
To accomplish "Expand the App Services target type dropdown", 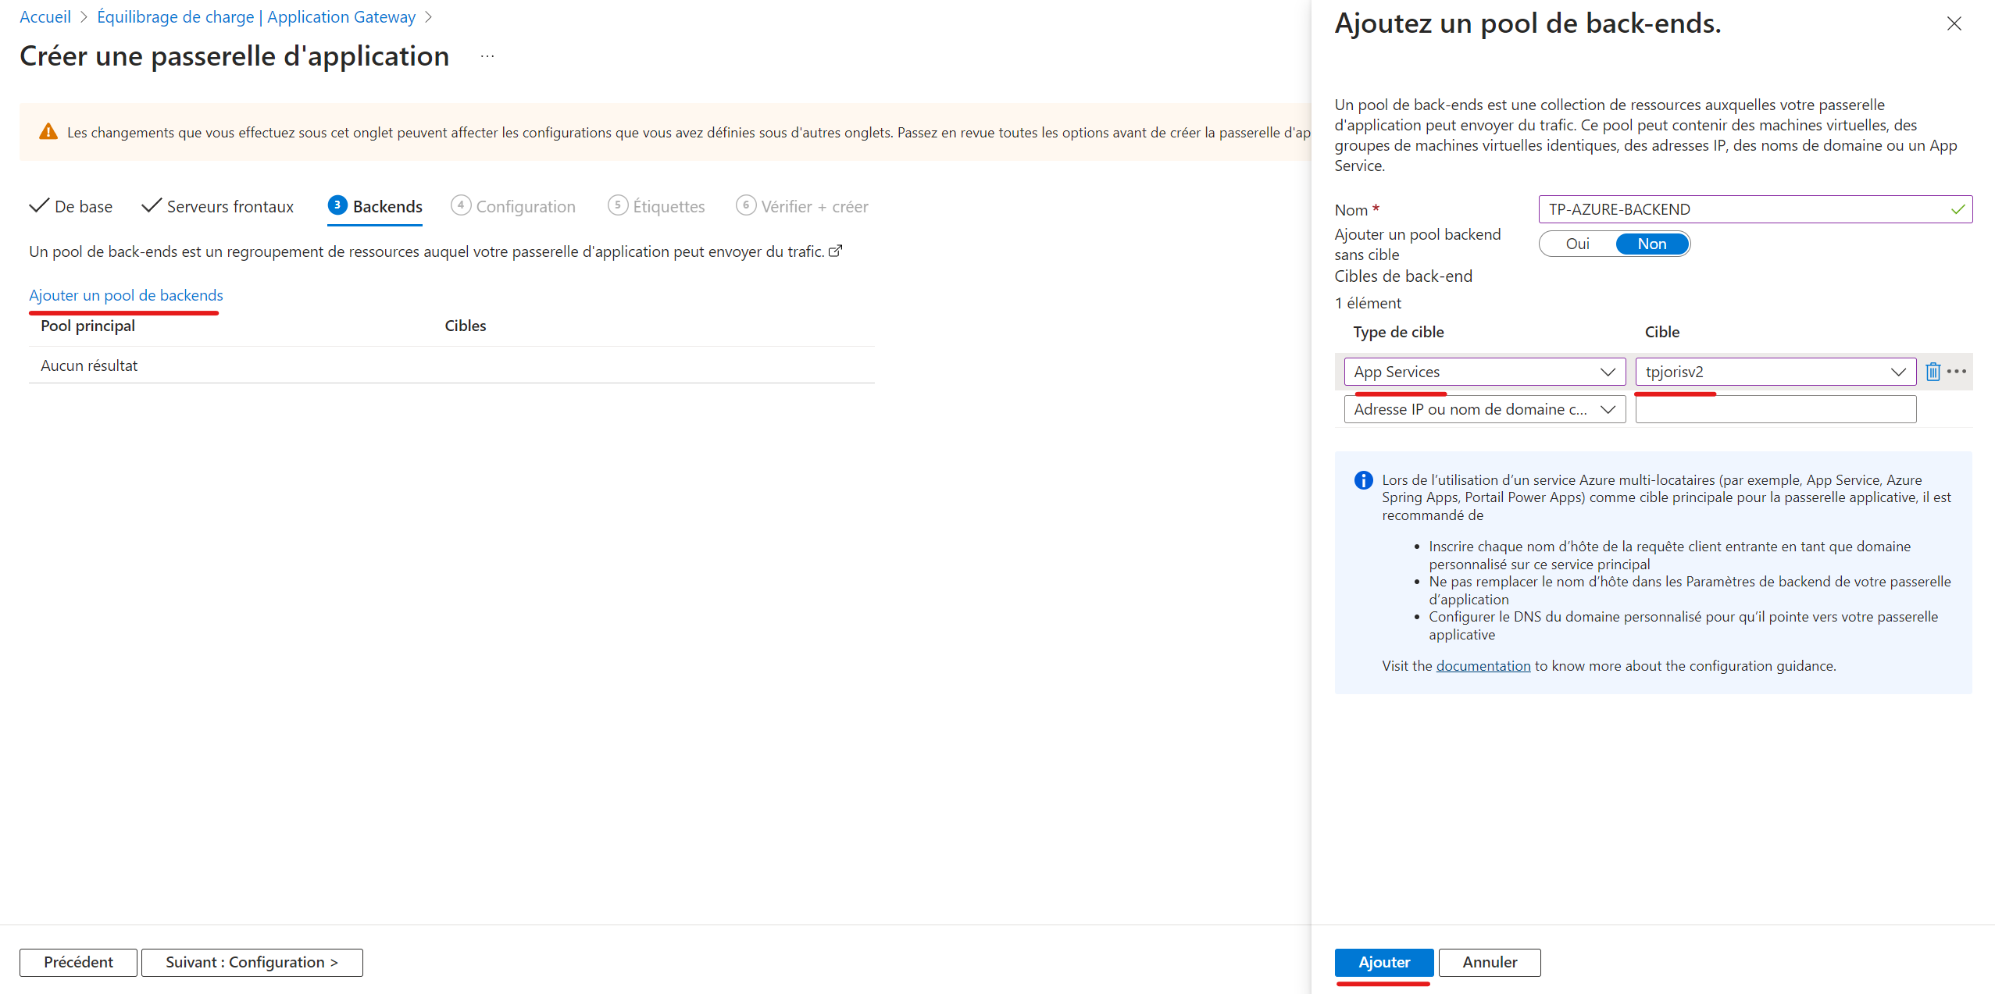I will coord(1484,372).
